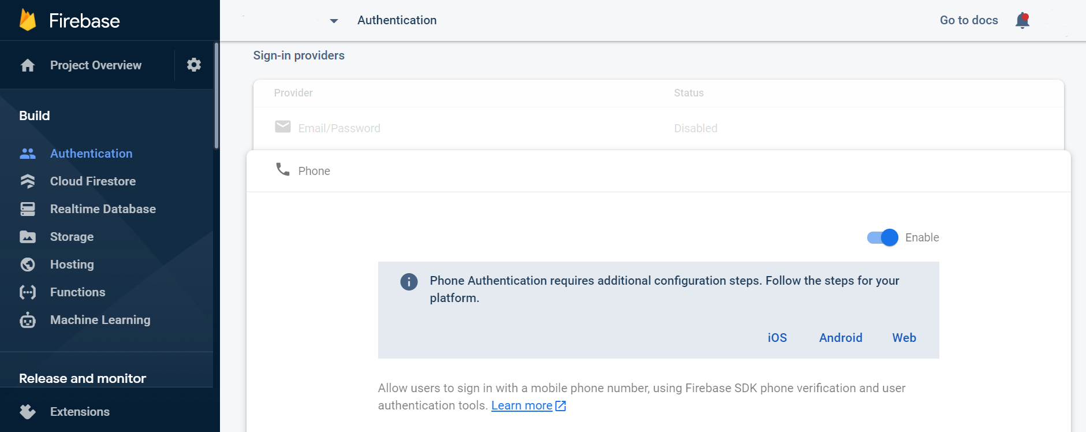
Task: Click the Learn more link
Action: click(521, 405)
